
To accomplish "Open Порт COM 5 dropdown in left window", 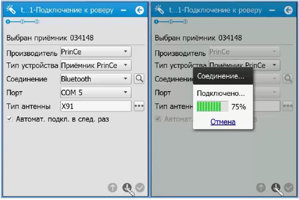I will click(x=96, y=93).
